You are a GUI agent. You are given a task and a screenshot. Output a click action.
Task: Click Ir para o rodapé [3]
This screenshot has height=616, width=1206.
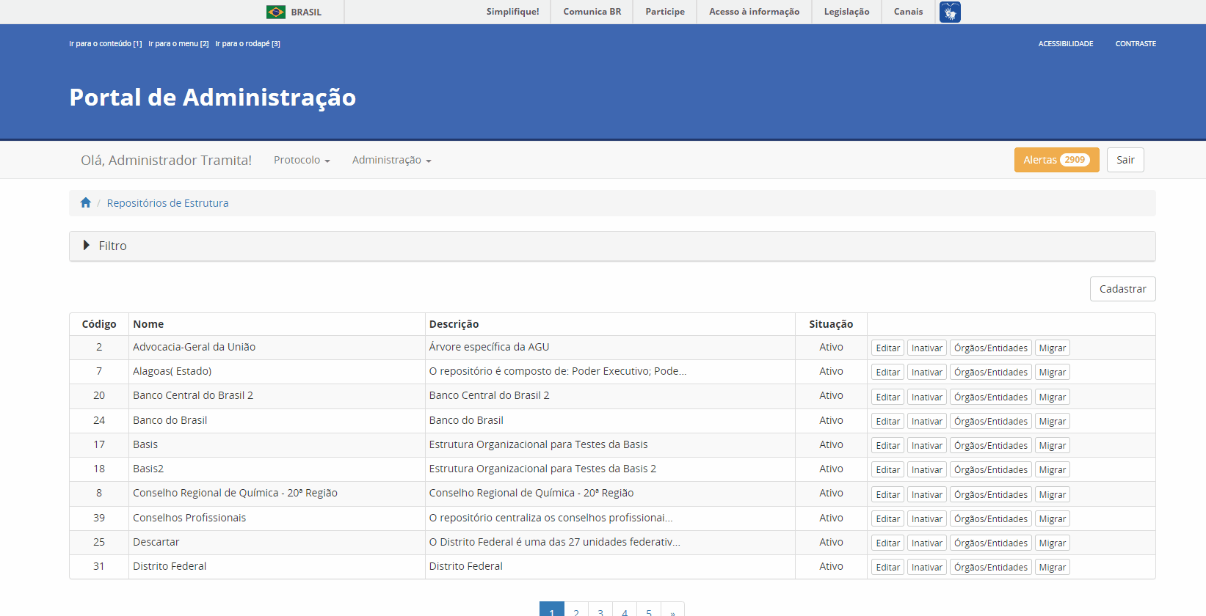(x=247, y=44)
